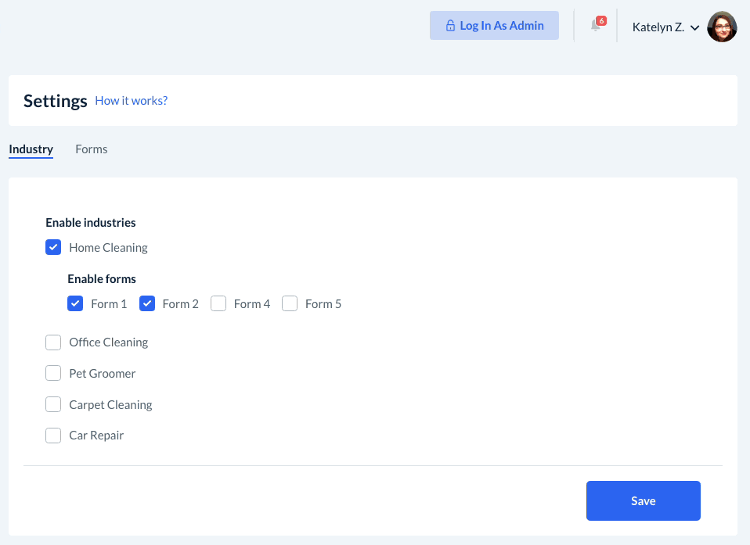Enable the Office Cleaning industry
This screenshot has width=750, height=545.
pos(53,342)
